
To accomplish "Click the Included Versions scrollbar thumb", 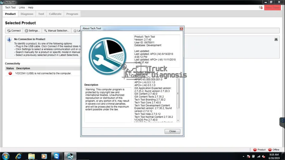I will point(178,93).
